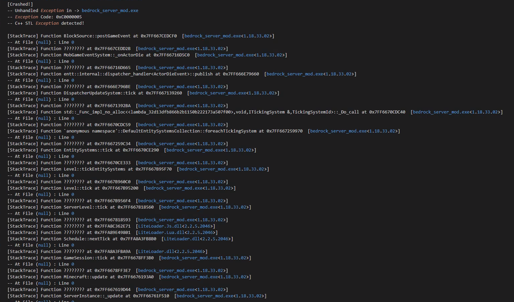Select the exception code 0xC0000005
The height and width of the screenshot is (302, 514).
pos(69,17)
